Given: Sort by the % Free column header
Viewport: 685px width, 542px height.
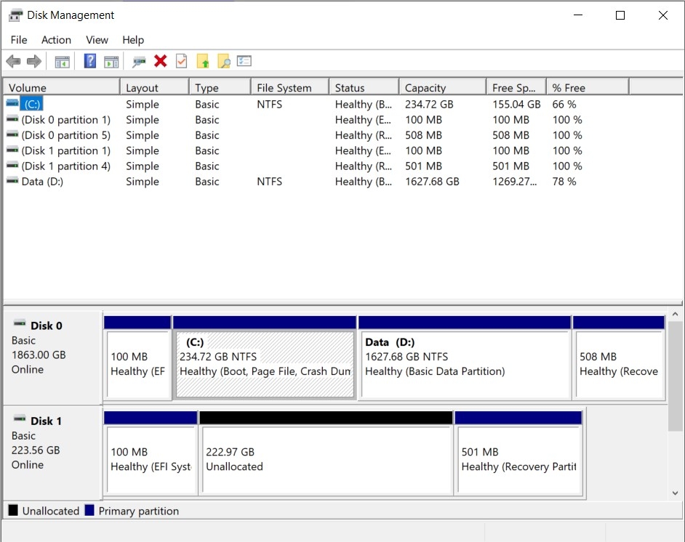Looking at the screenshot, I should click(588, 87).
